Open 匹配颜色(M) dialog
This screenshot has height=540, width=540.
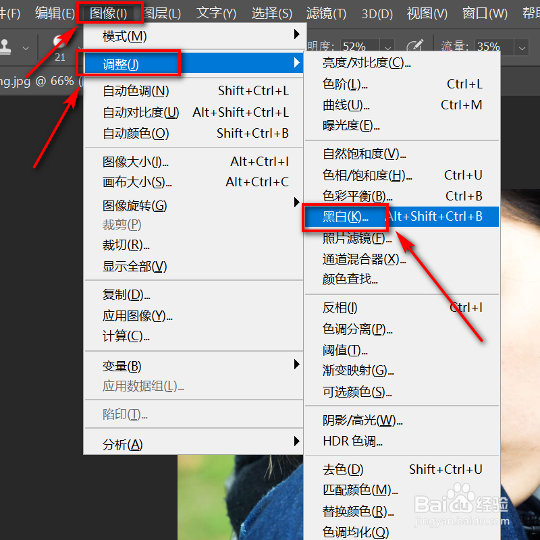pyautogui.click(x=402, y=490)
